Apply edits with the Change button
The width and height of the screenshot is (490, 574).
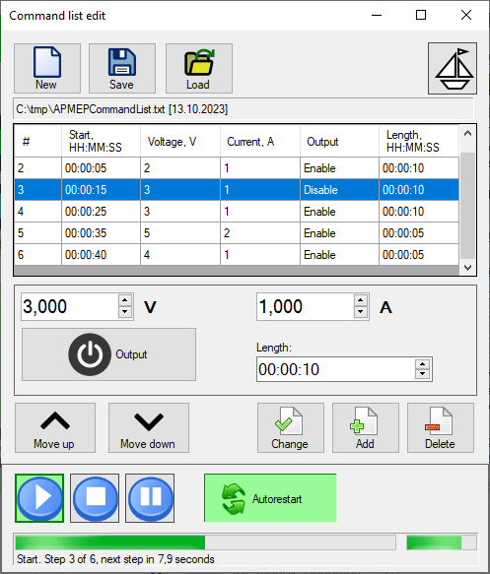tap(291, 428)
